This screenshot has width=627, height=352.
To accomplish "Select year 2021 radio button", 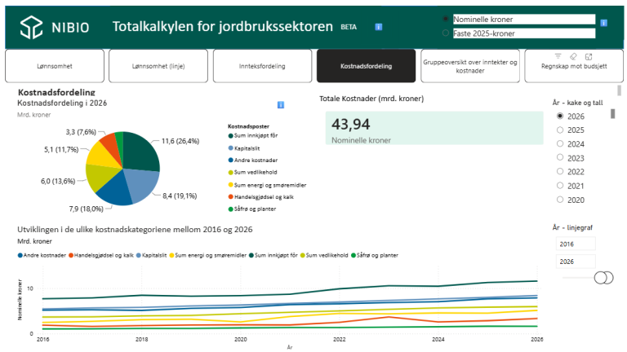I will point(560,186).
